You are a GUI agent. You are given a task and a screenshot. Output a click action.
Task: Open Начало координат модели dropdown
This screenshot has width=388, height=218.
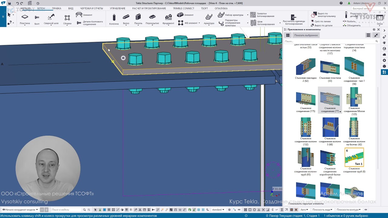[x=20, y=210]
